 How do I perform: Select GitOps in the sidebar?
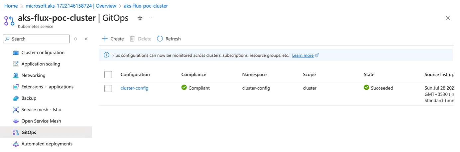(x=46, y=132)
